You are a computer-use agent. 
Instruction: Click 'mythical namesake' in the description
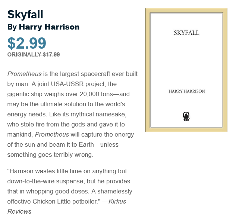pos(98,114)
